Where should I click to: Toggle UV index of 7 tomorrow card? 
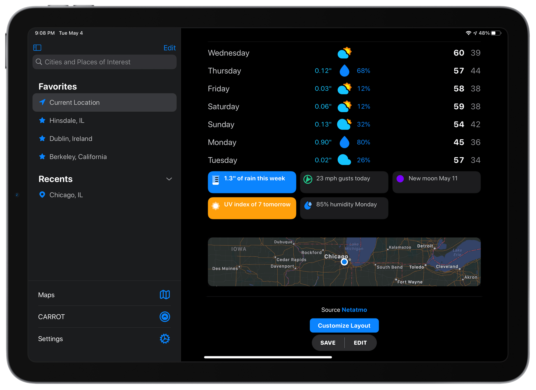point(251,205)
